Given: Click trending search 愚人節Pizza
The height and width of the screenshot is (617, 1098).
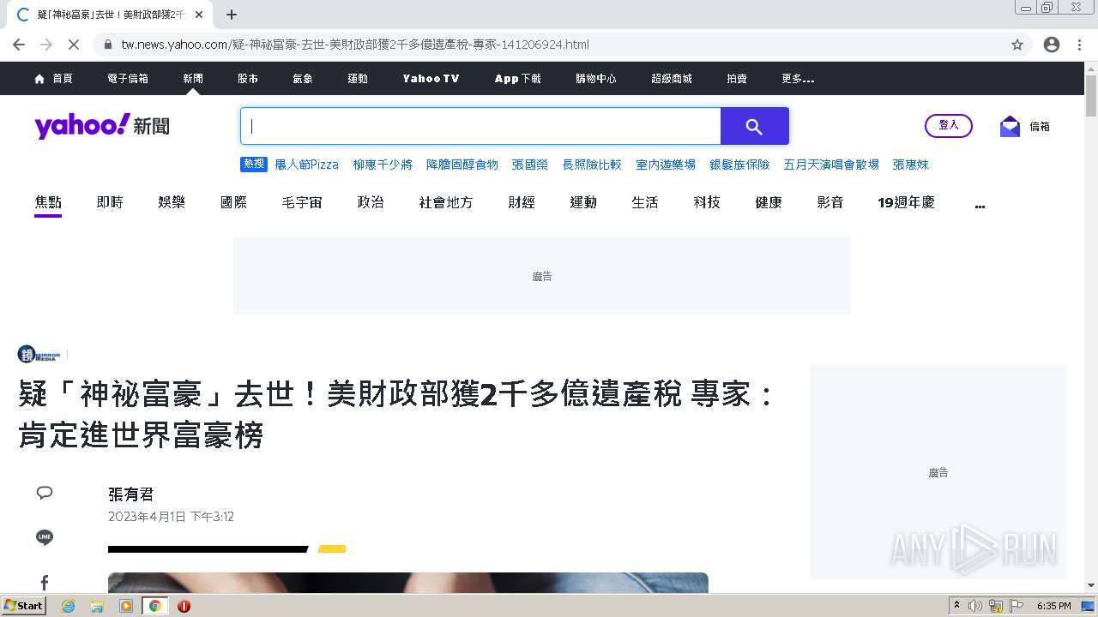Looking at the screenshot, I should pyautogui.click(x=306, y=165).
